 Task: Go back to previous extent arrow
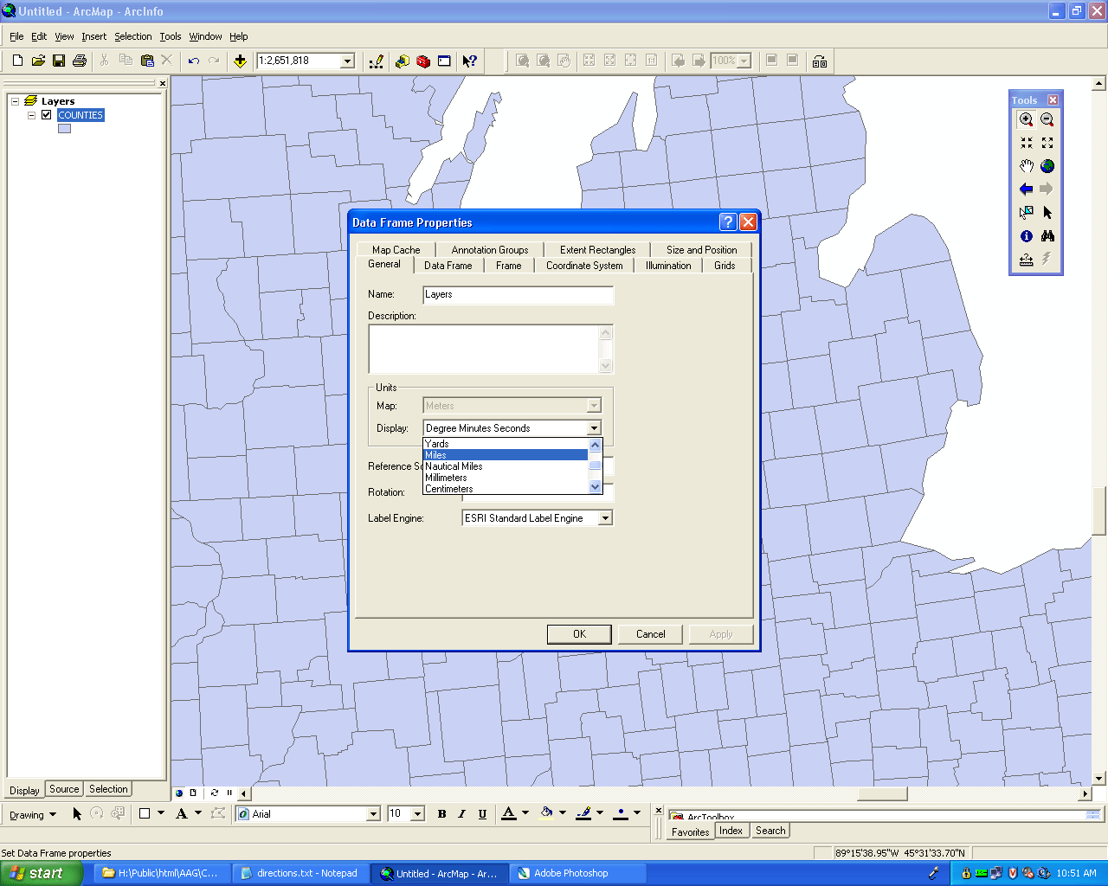pyautogui.click(x=1026, y=189)
